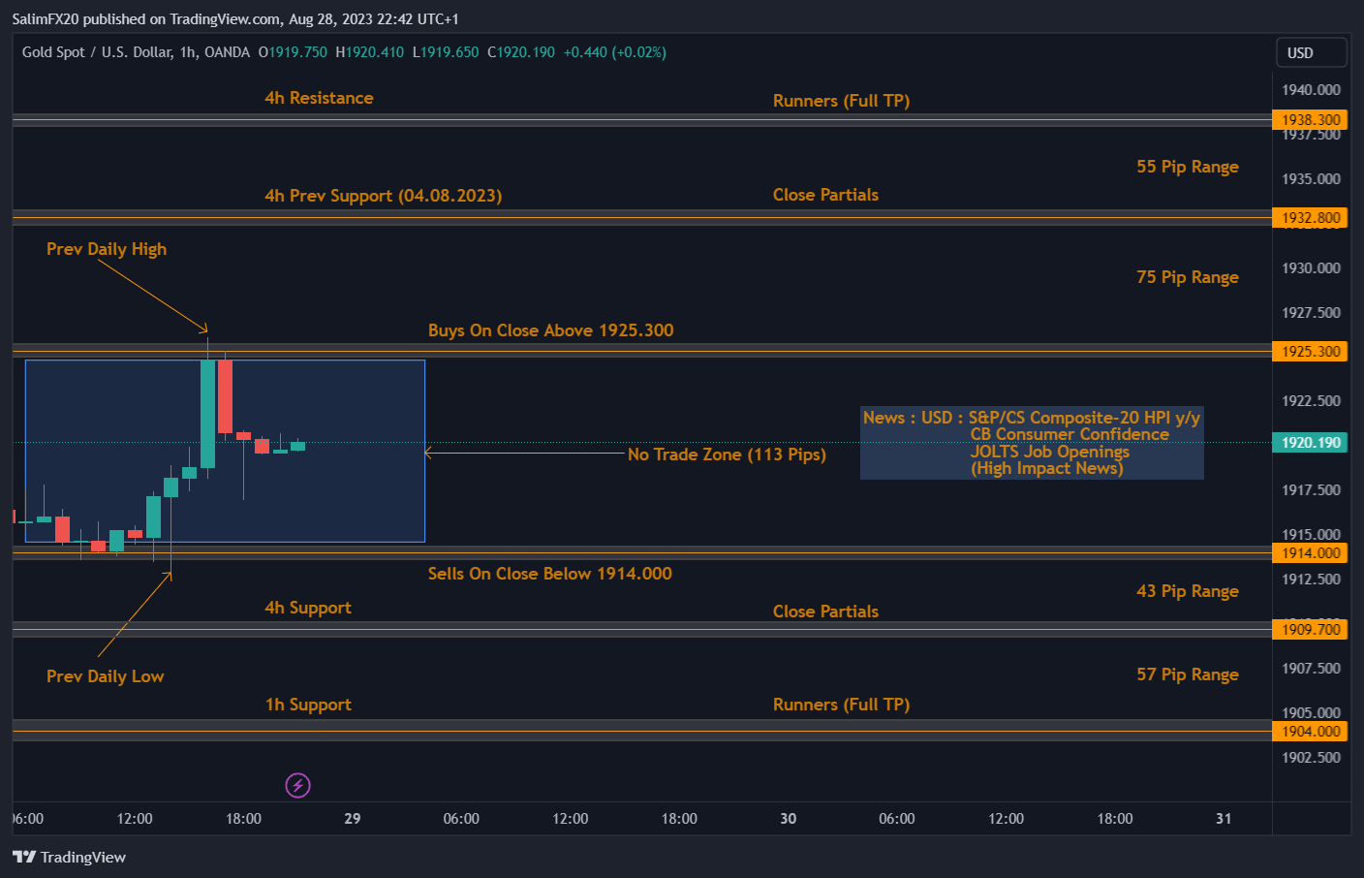The height and width of the screenshot is (878, 1364).
Task: Click date 30 on the time axis
Action: (x=789, y=819)
